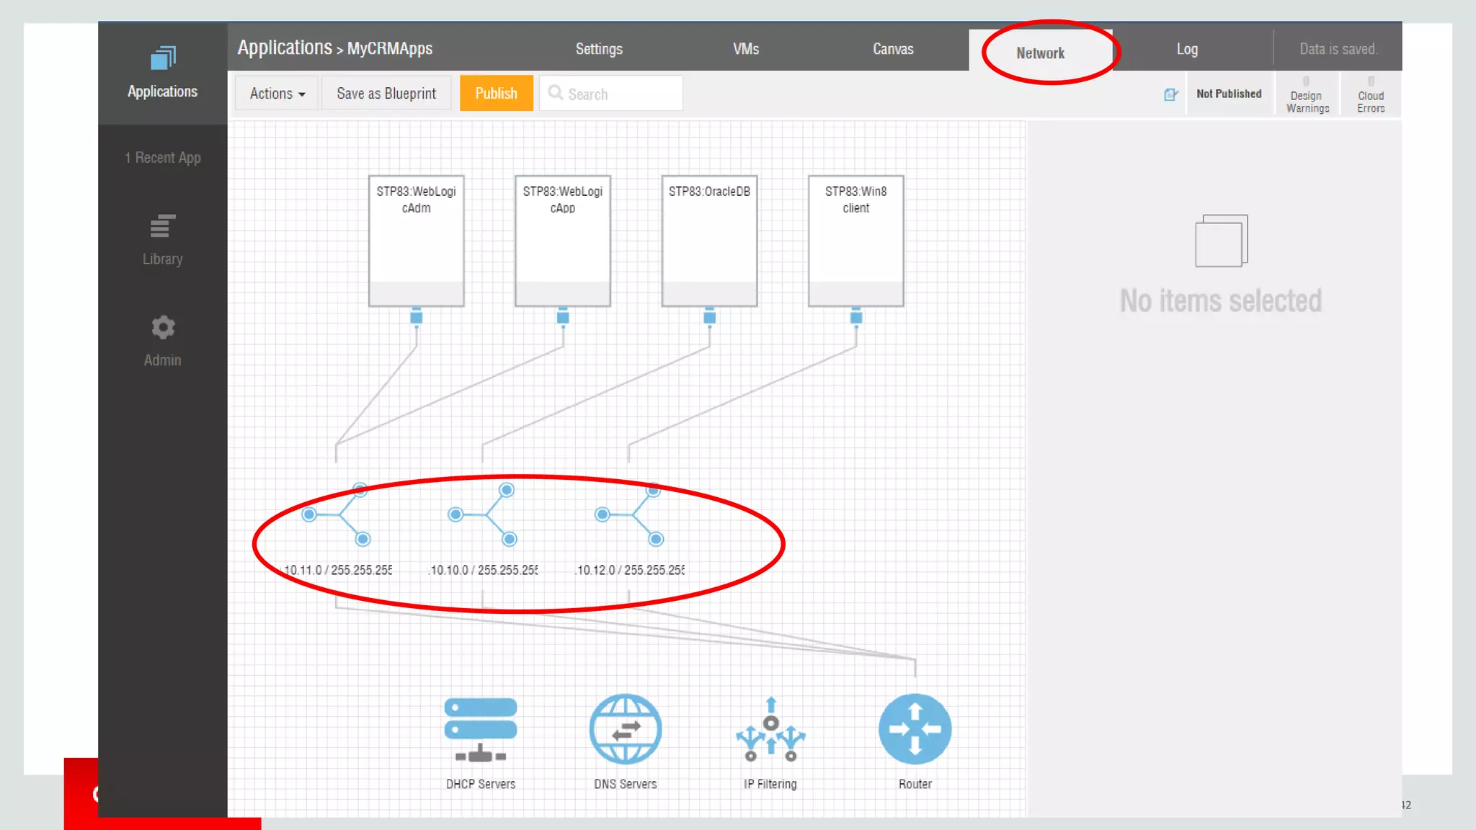
Task: Click the network port under WebLogicApp VM
Action: [563, 317]
